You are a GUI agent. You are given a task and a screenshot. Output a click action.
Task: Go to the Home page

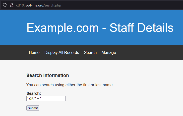click(x=34, y=52)
